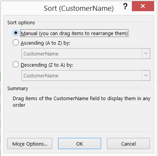Open More Options for sorting

click(30, 144)
